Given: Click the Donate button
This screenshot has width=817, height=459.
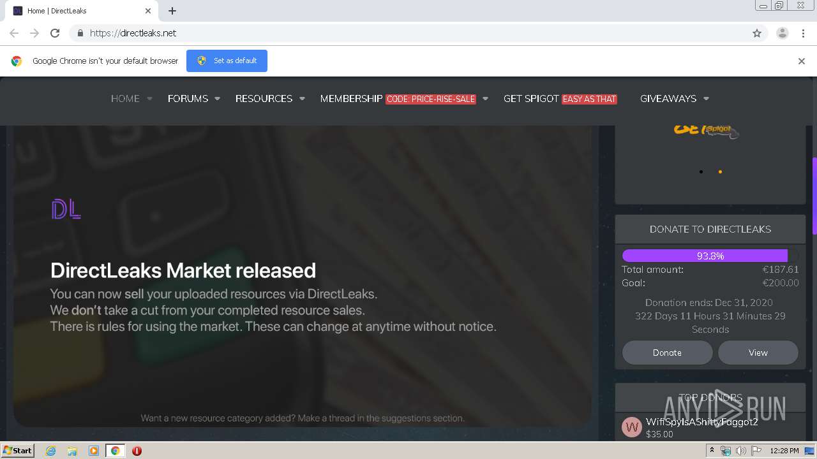Looking at the screenshot, I should [x=667, y=353].
